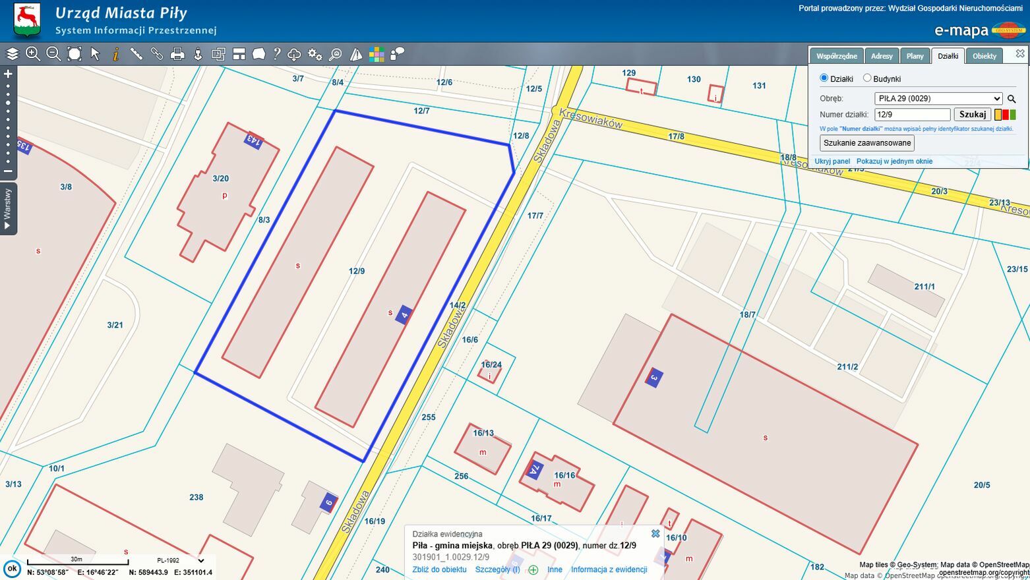Screen dimensions: 1030x580
Task: Click the Numer działki input field
Action: pyautogui.click(x=912, y=114)
